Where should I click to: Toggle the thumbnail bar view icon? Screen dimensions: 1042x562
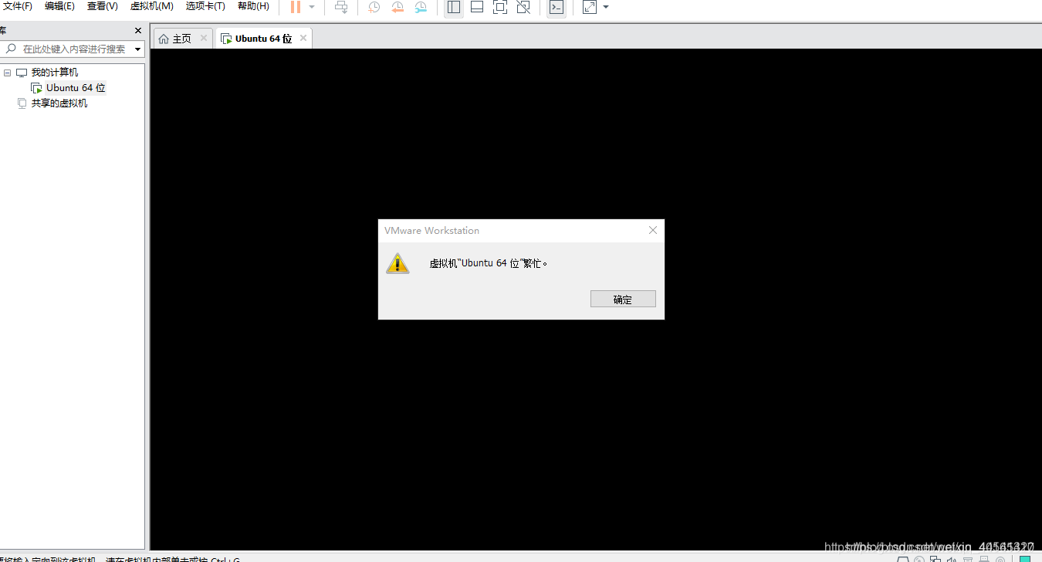pos(477,7)
